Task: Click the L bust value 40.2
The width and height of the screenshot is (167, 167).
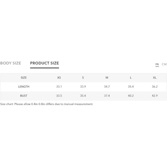Action: tap(131, 96)
